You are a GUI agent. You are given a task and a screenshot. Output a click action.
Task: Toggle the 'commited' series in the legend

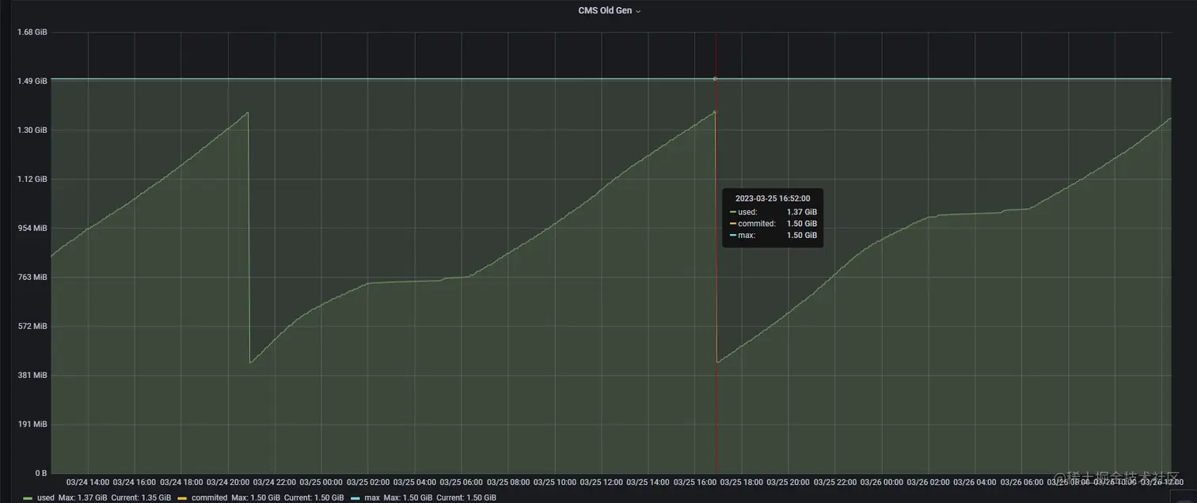pyautogui.click(x=209, y=497)
